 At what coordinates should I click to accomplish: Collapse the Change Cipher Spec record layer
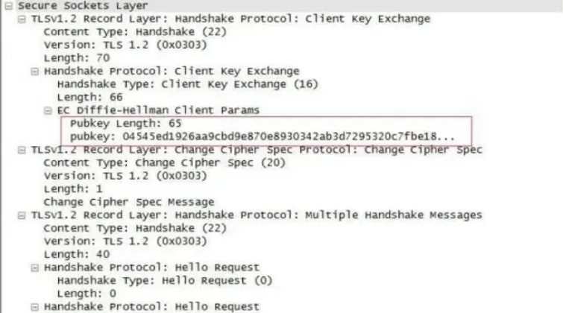click(22, 150)
